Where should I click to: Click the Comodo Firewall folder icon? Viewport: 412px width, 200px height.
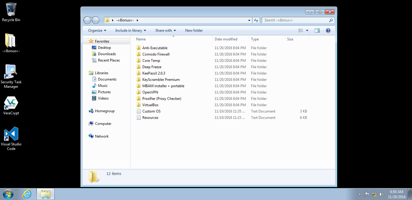[x=138, y=54]
